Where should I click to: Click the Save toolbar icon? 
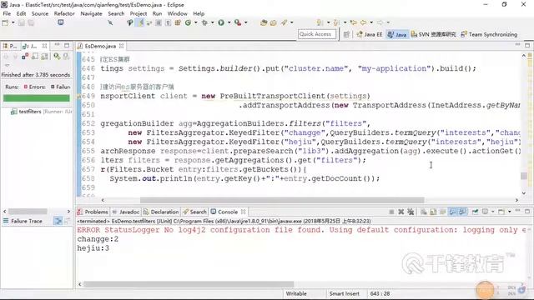[22, 22]
